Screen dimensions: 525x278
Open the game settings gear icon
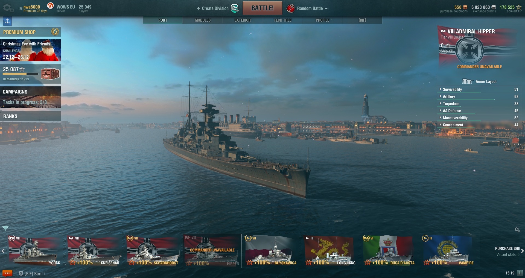tap(8, 8)
